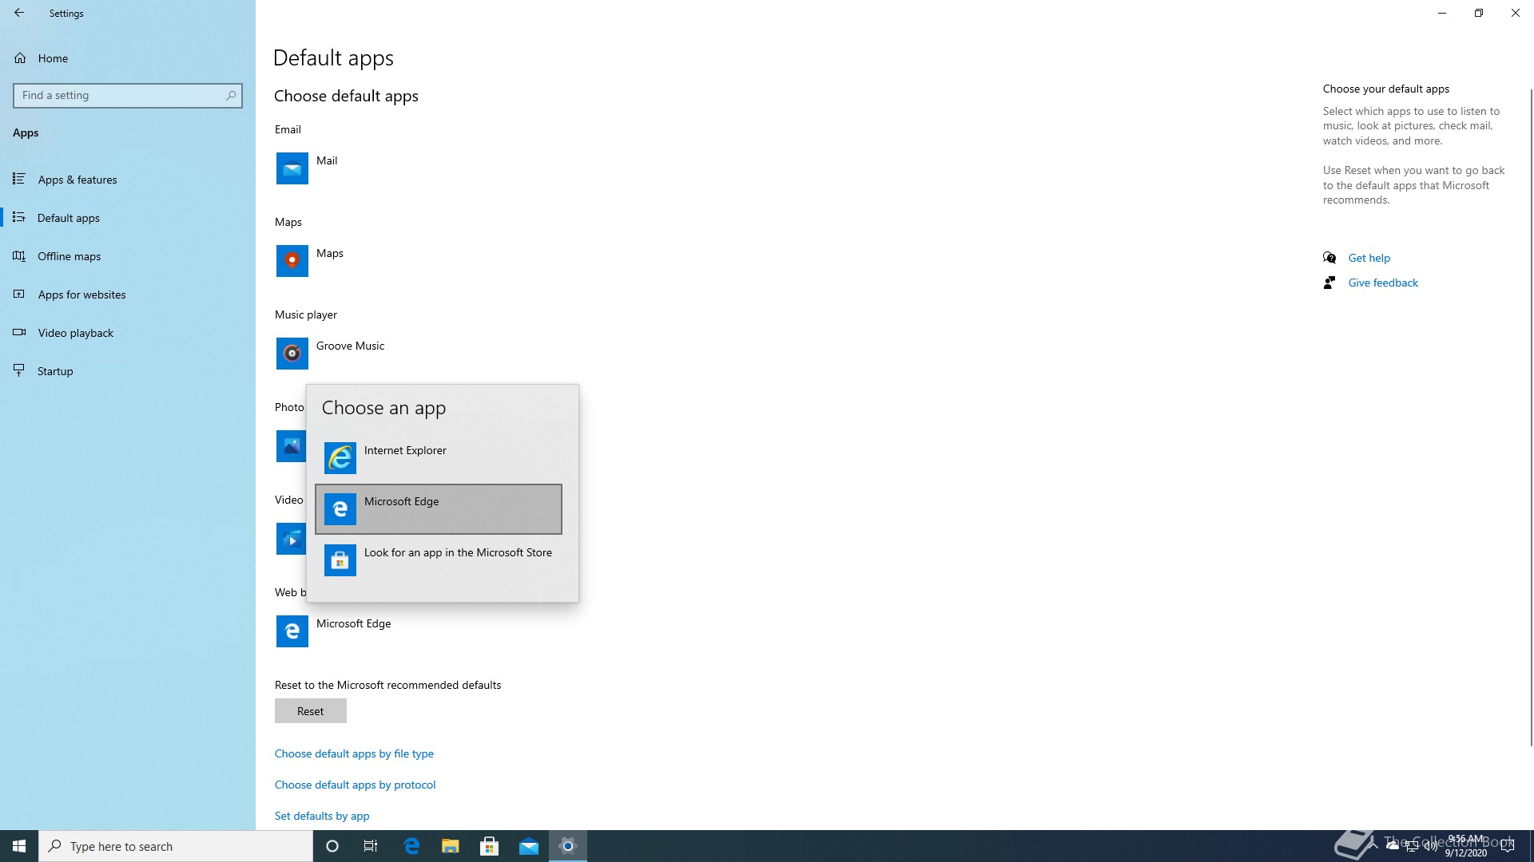Click the Give feedback link

[x=1383, y=283]
